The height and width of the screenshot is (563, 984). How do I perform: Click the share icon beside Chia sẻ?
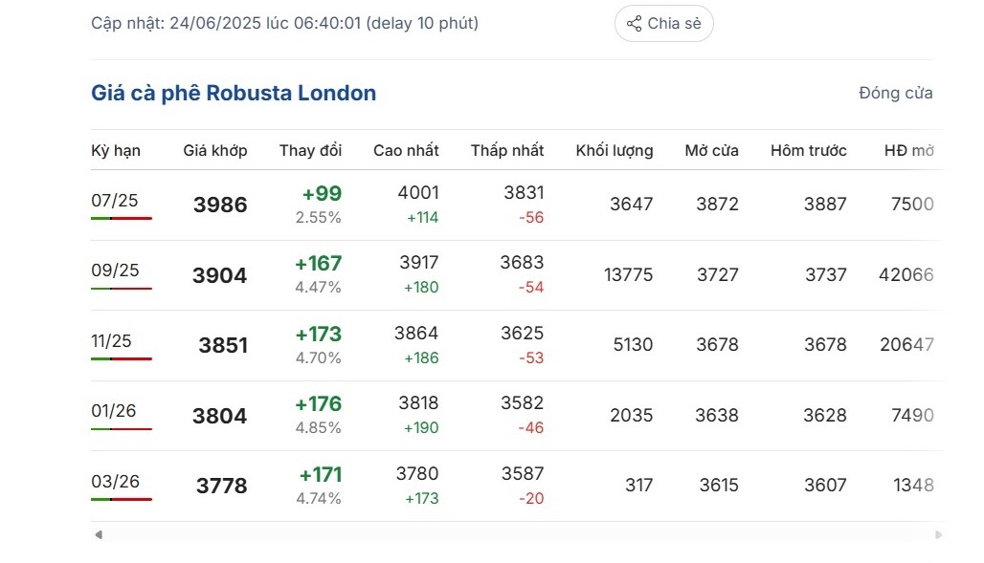[635, 24]
